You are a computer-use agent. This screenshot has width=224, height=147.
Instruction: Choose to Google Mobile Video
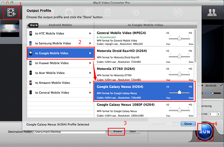[60, 53]
